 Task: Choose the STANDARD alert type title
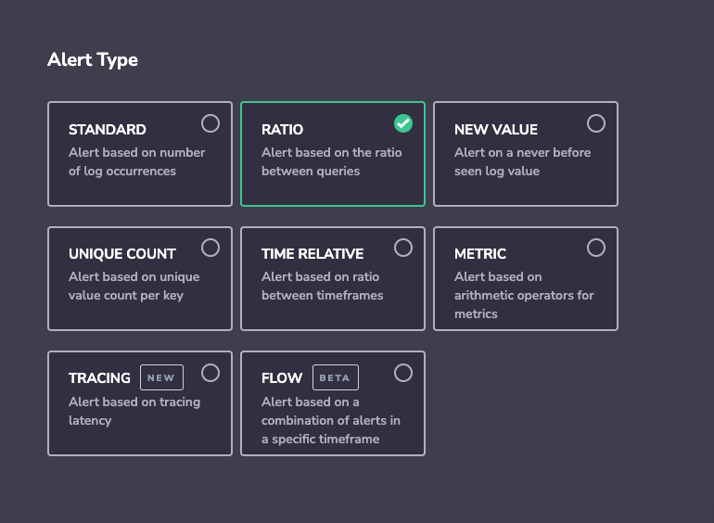108,130
